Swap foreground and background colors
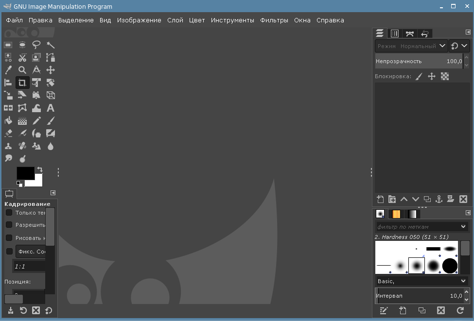Screen dimensions: 474x321 tap(40, 169)
